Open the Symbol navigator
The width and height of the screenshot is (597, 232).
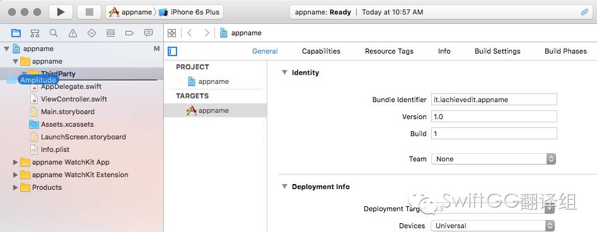pyautogui.click(x=35, y=33)
